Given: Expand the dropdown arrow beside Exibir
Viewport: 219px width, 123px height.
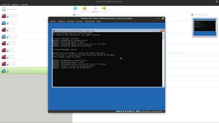Looking at the screenshot, I should (x=109, y=10).
